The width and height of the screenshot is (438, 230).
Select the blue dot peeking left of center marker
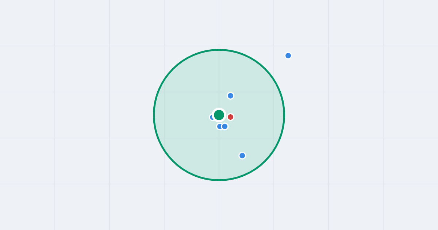(211, 117)
